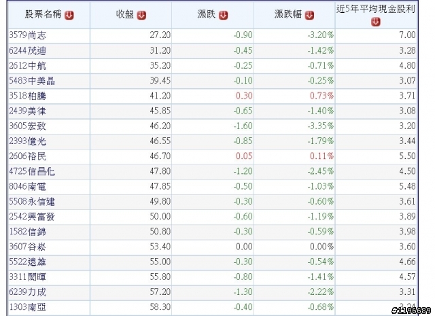Open 2439美律 stock details
Image resolution: width=435 pixels, height=316 pixels.
coord(27,111)
